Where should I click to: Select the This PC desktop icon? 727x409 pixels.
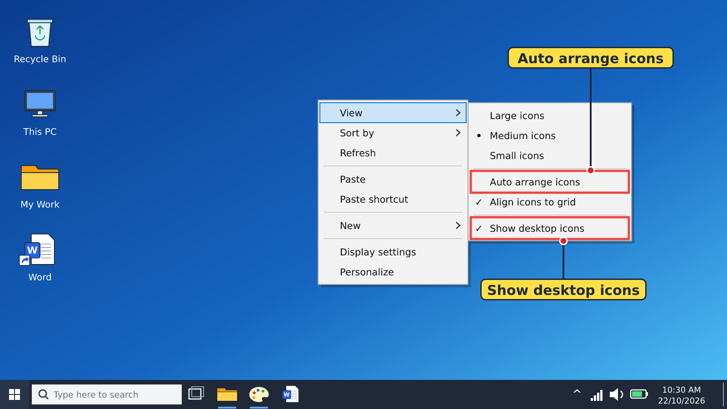[x=40, y=114]
